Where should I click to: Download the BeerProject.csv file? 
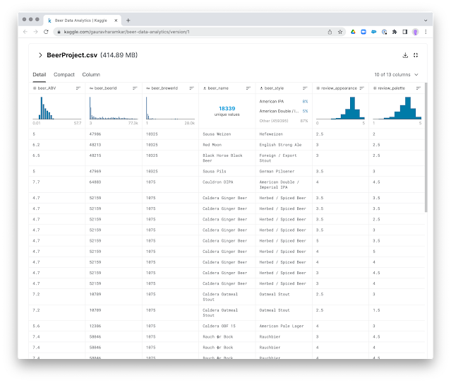point(405,55)
